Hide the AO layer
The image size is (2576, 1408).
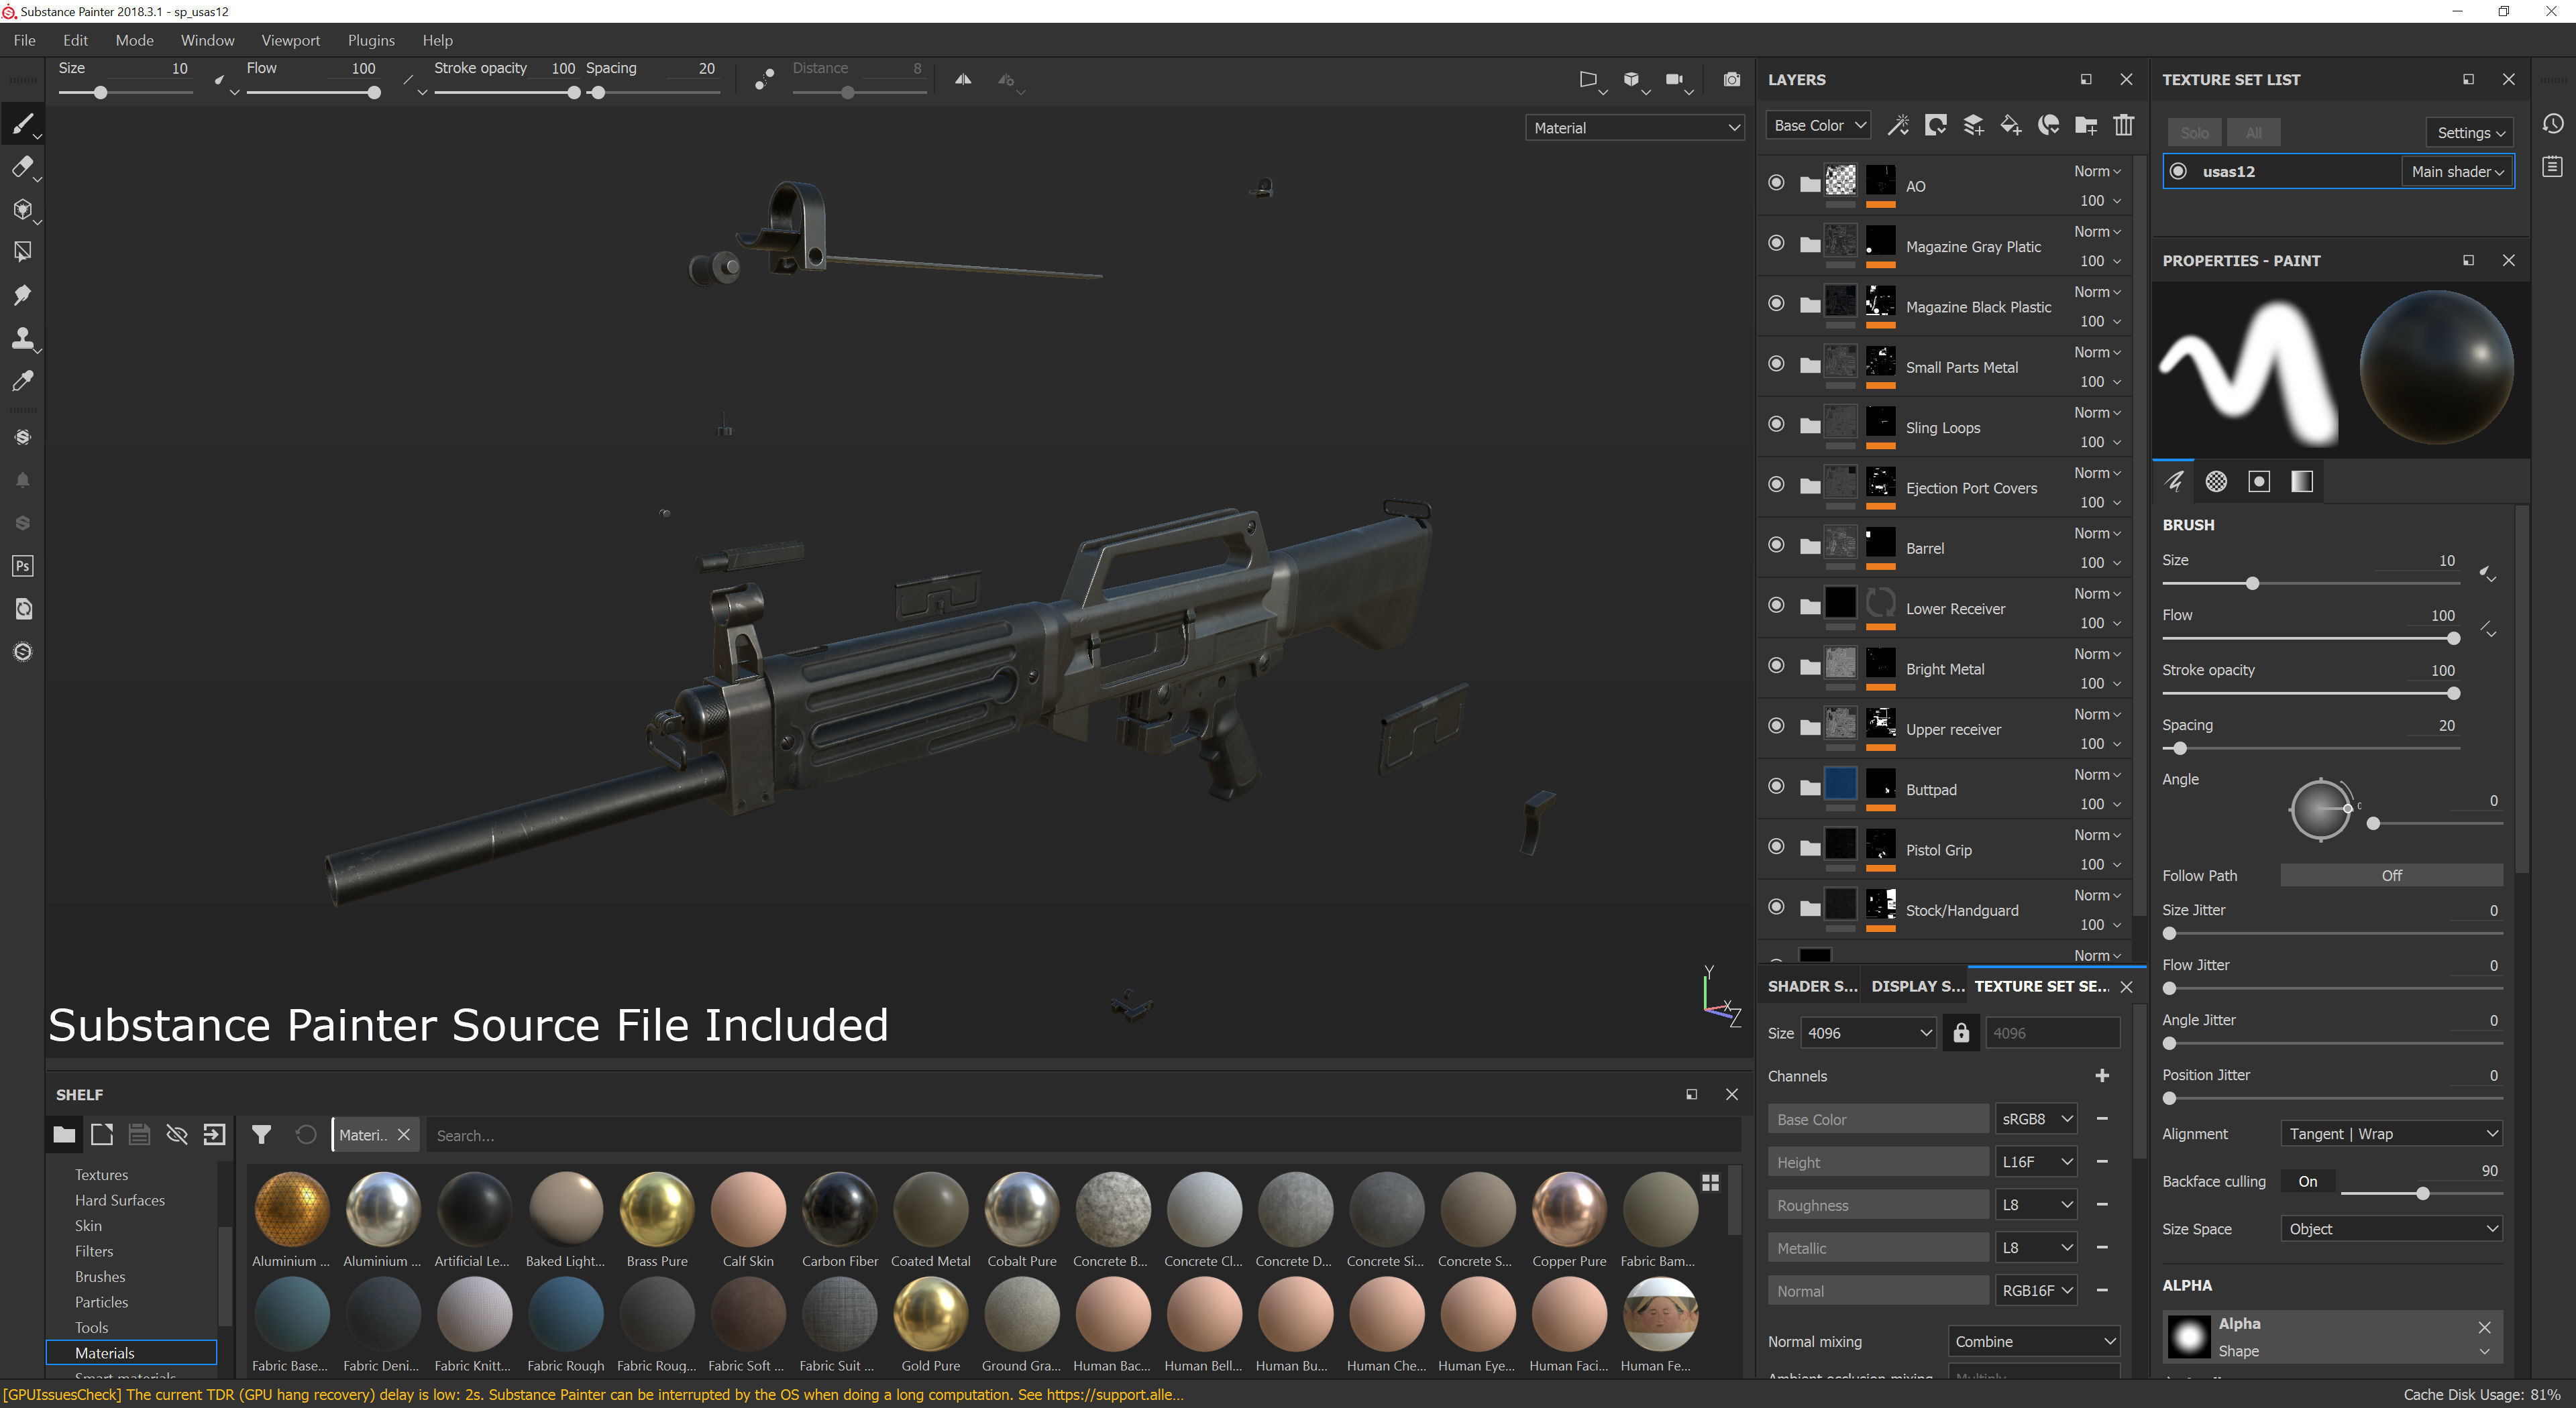[1776, 183]
